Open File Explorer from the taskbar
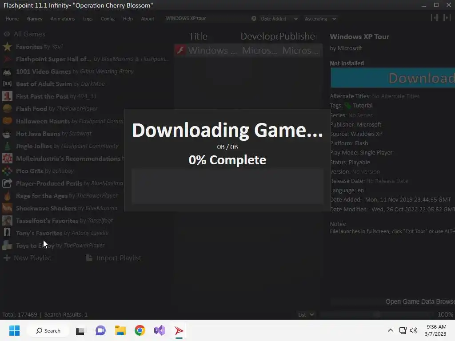 (120, 330)
